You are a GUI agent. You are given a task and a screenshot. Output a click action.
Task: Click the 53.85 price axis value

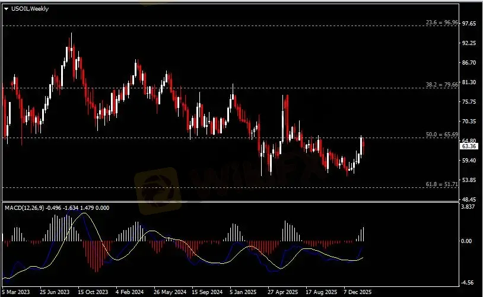[469, 180]
